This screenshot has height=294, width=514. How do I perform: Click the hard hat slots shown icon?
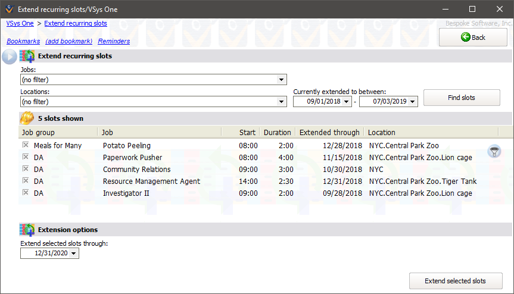click(x=27, y=118)
